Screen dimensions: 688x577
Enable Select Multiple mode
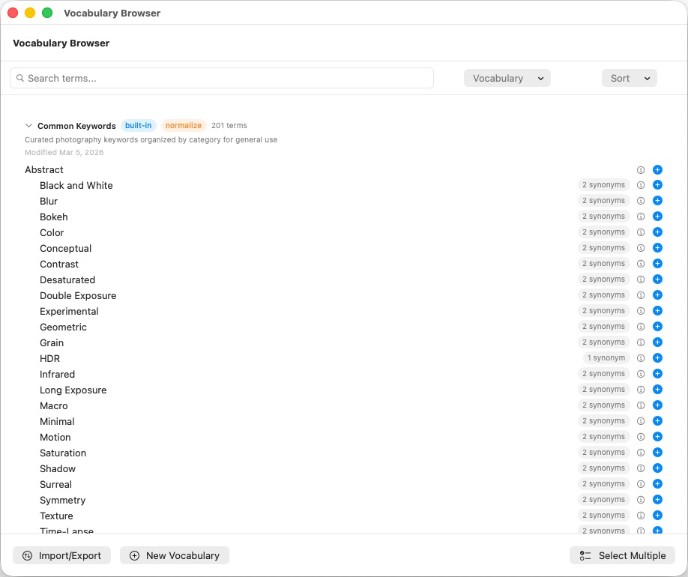tap(621, 555)
